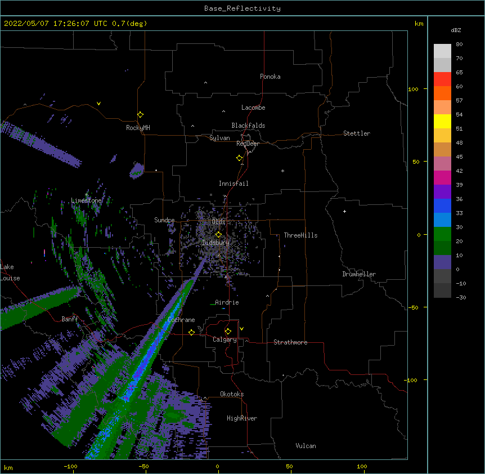Click the red swatch between 65 and 60 dBZ
This screenshot has width=485, height=474.
tap(442, 79)
